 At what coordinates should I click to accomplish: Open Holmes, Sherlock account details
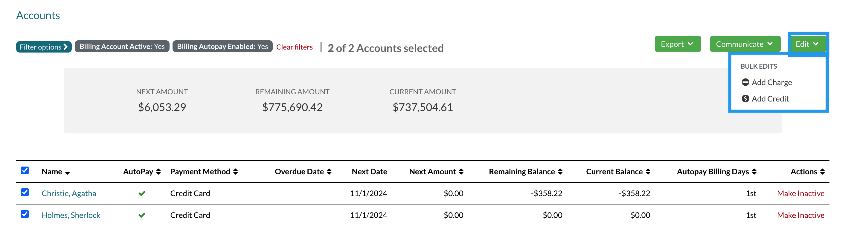point(71,215)
